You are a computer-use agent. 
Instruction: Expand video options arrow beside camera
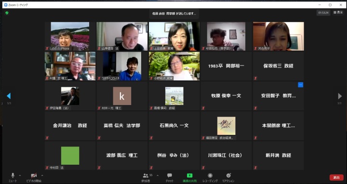point(42,176)
